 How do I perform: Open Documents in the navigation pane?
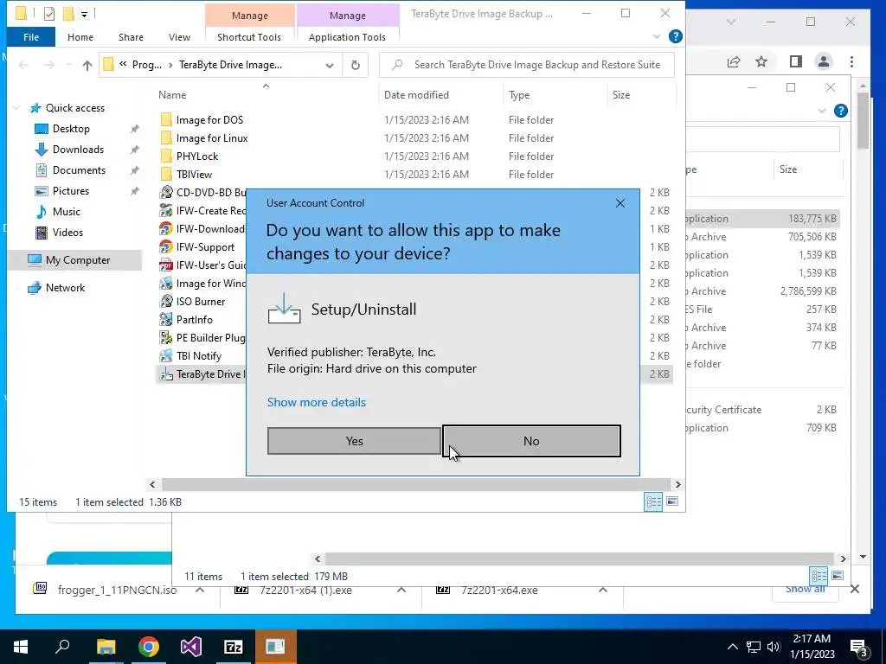tap(79, 170)
